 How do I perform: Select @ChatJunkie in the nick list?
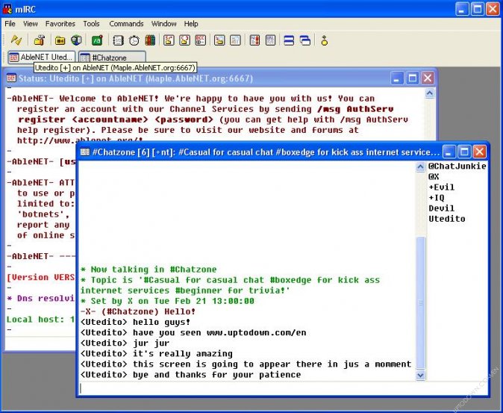(457, 166)
